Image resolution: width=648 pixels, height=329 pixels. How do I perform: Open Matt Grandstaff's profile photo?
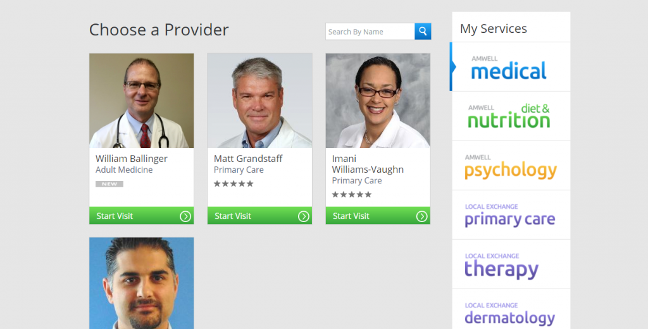pos(259,101)
